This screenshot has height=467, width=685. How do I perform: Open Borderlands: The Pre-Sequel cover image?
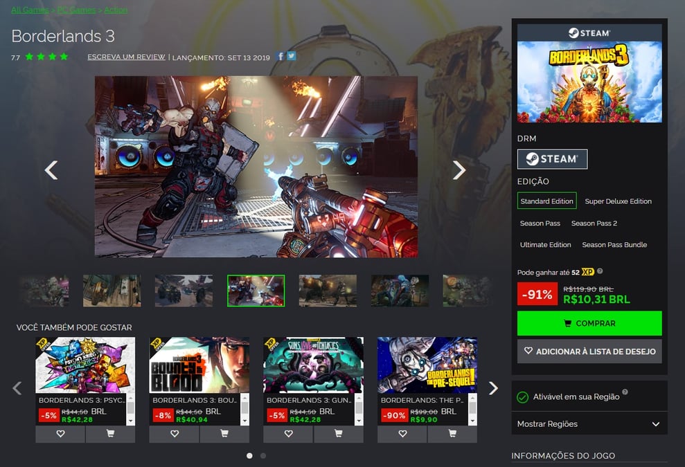[x=427, y=365]
